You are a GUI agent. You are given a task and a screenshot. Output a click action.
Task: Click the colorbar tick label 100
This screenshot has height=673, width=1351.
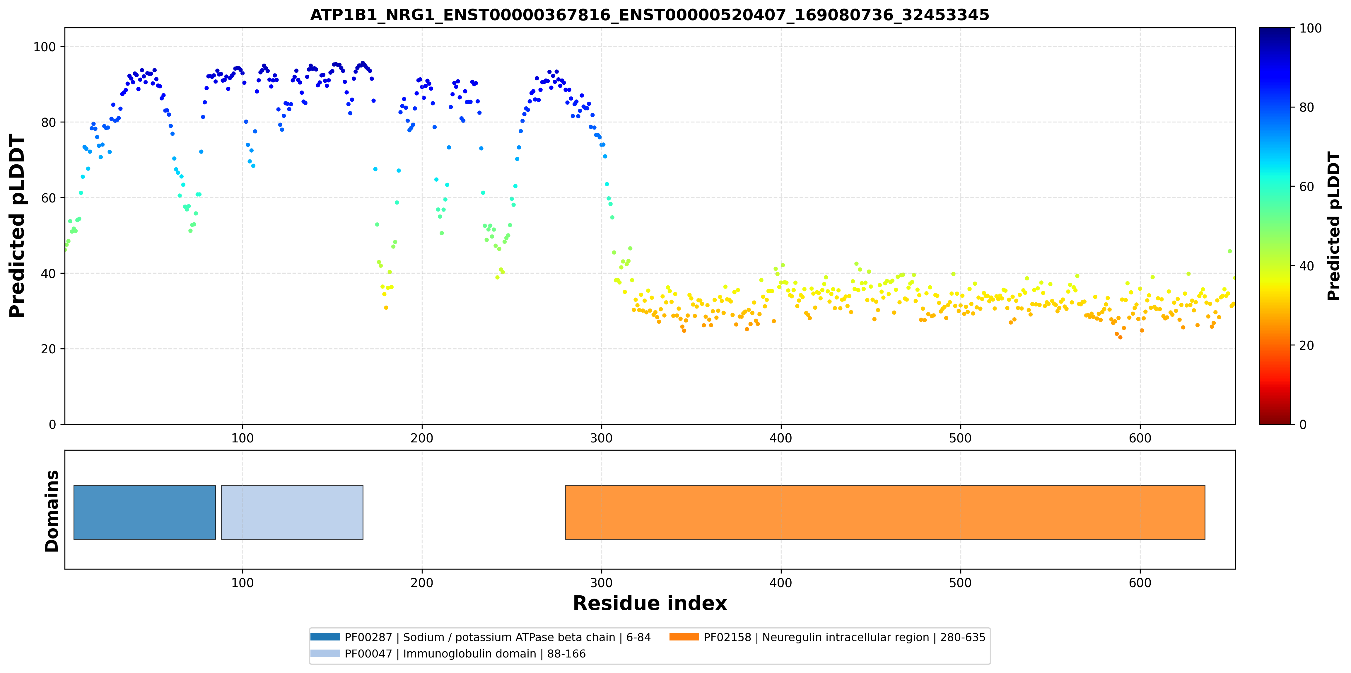(1310, 28)
